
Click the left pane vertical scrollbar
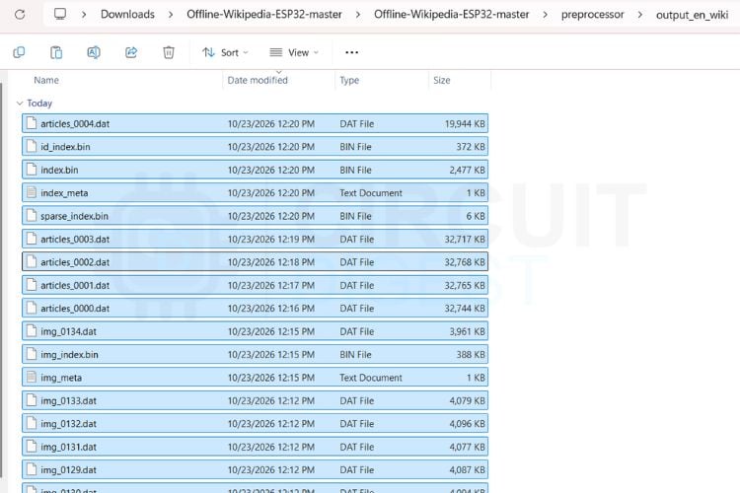point(1,280)
